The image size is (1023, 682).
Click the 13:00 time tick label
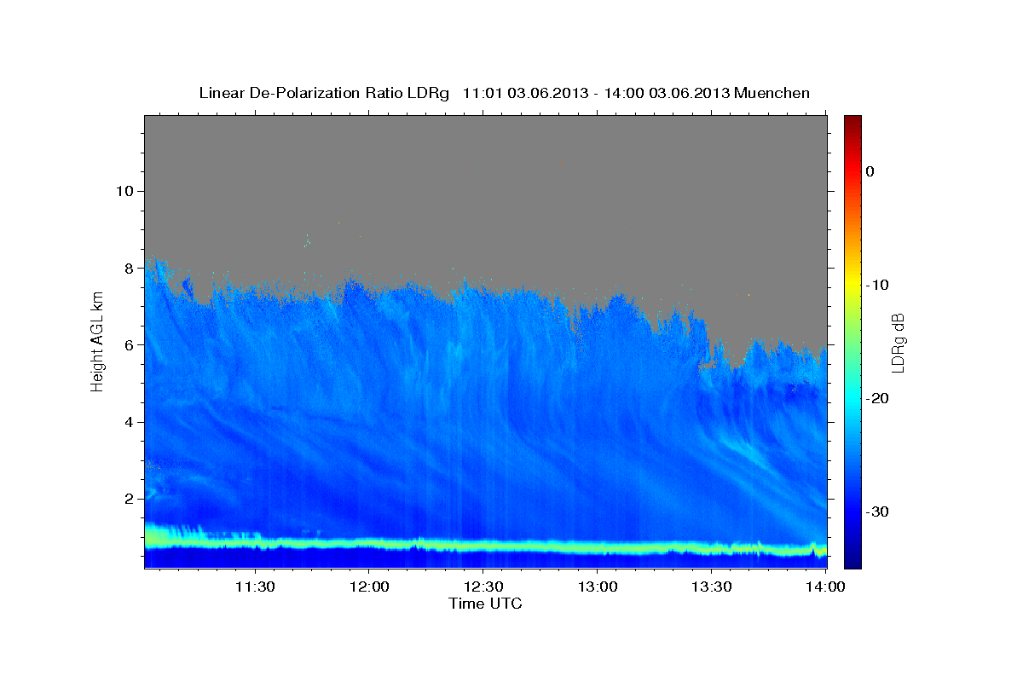598,587
